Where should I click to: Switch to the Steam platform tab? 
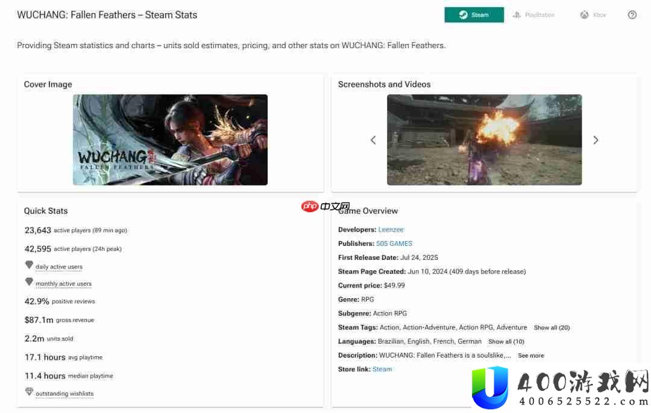474,15
